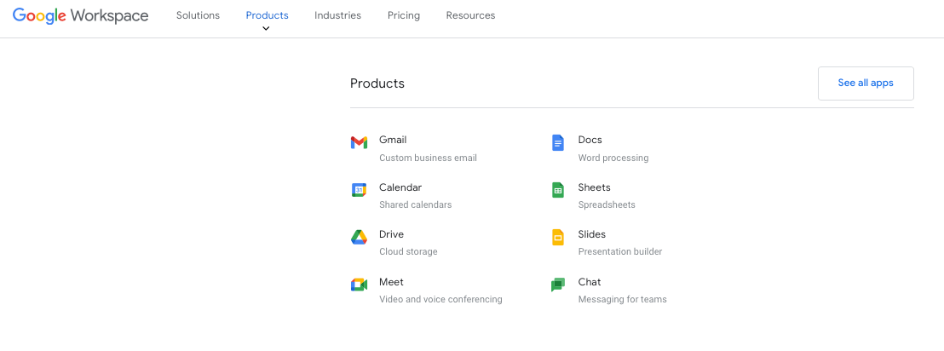
Task: Open the Google Workspace logo home link
Action: pyautogui.click(x=81, y=15)
